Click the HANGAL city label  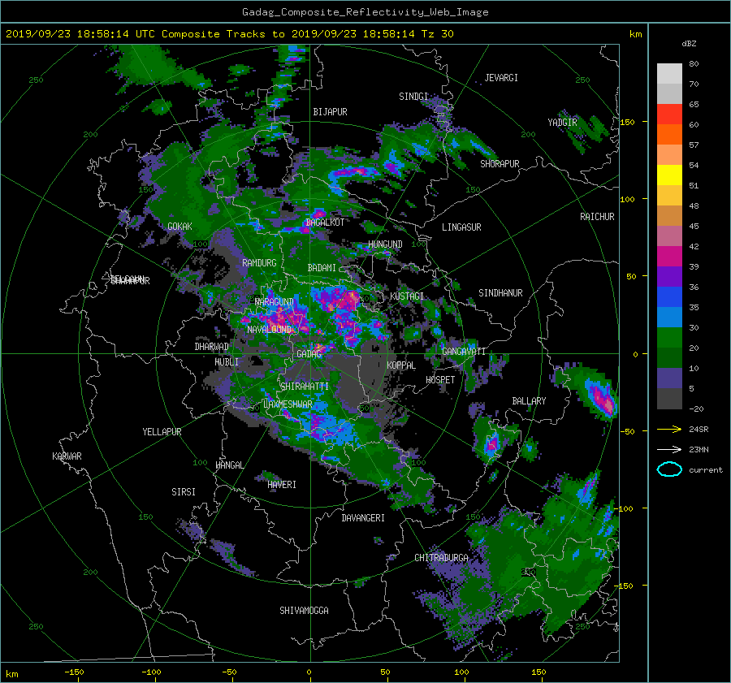tap(230, 465)
